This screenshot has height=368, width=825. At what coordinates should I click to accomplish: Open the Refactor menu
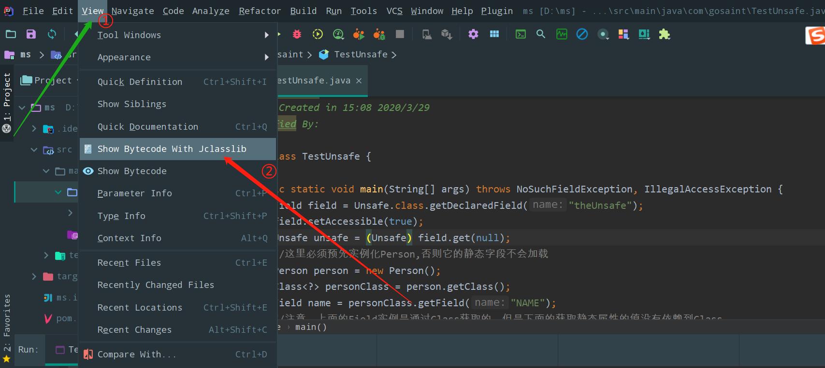pos(260,11)
